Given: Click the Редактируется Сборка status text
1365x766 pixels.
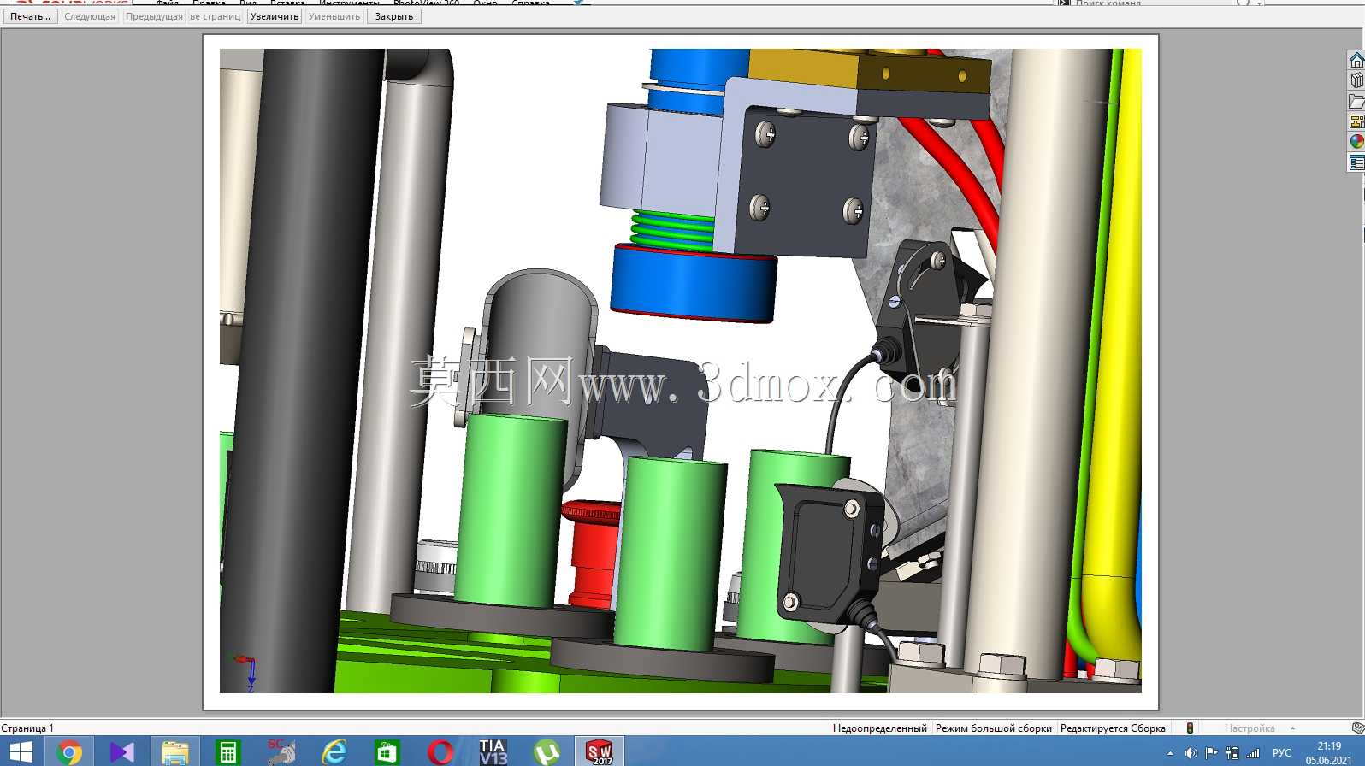Looking at the screenshot, I should [x=1113, y=728].
